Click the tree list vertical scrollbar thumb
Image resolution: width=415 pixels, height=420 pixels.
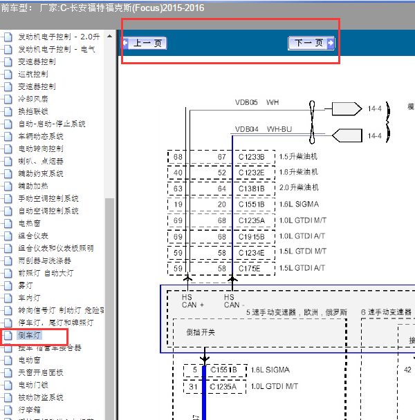pos(109,308)
